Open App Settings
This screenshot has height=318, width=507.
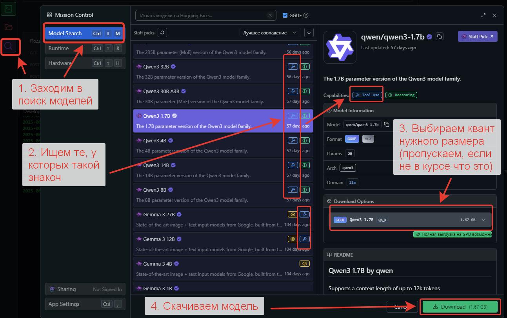click(85, 304)
